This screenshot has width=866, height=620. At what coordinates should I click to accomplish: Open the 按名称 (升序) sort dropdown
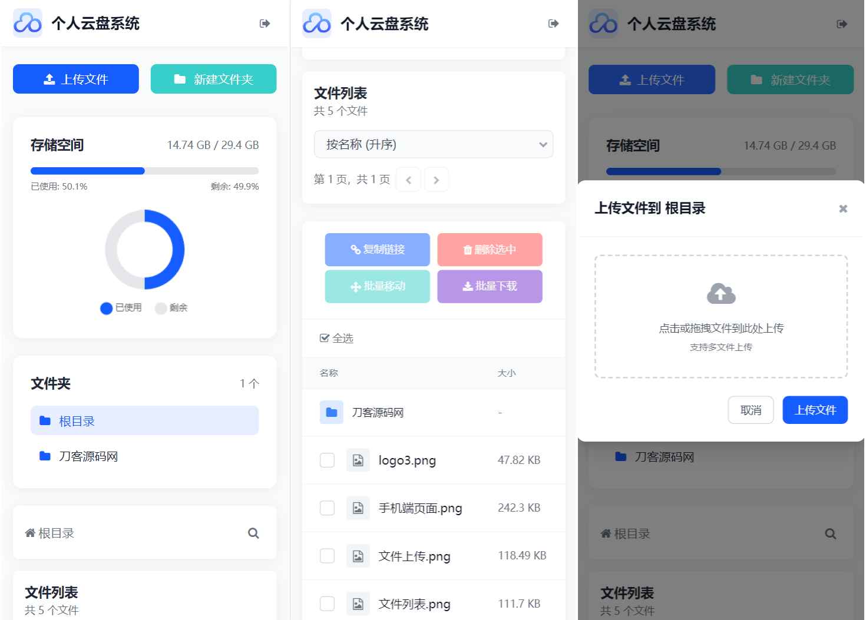click(x=433, y=144)
